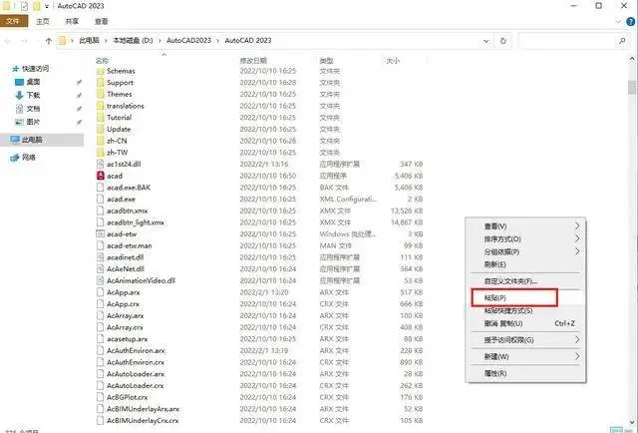Click quick access toolbar dropdown arrow

[x=47, y=7]
